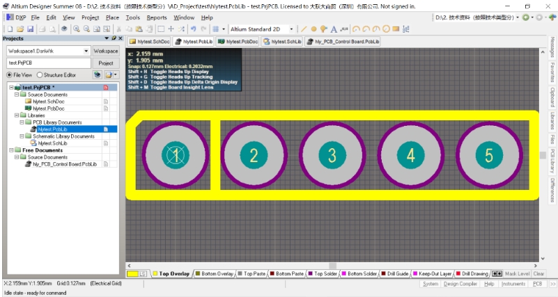Click the Save floppy disk icon
This screenshot has height=297, width=558.
pos(30,29)
